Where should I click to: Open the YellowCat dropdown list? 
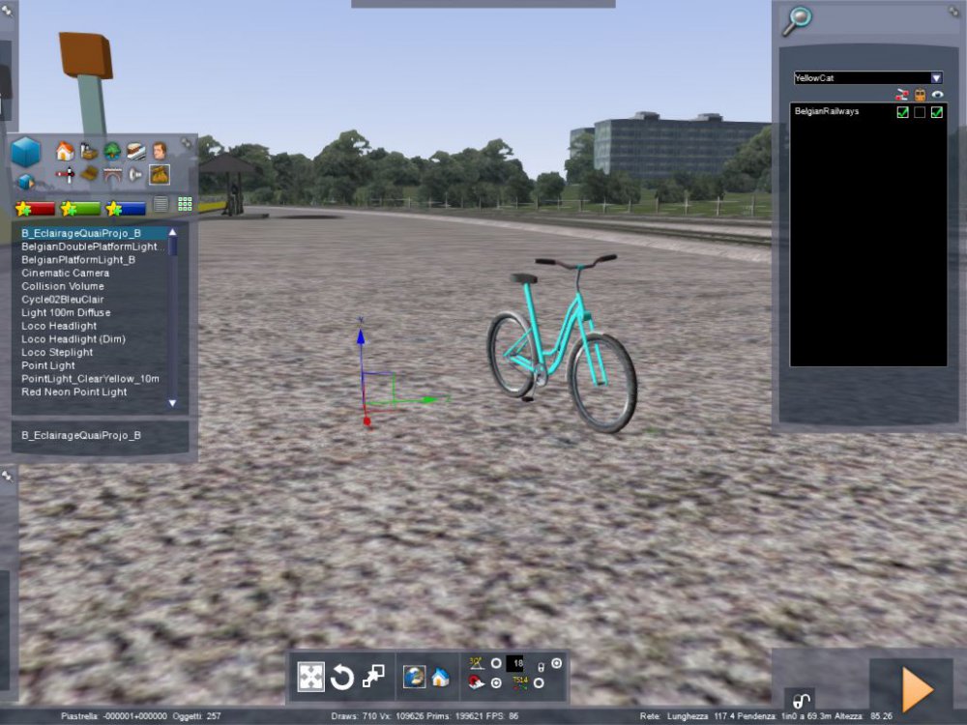(x=936, y=77)
